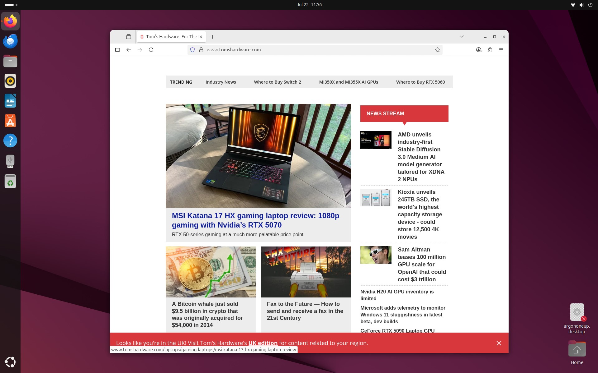Click the TRENDING label
Viewport: 598px width, 373px height.
coord(181,82)
